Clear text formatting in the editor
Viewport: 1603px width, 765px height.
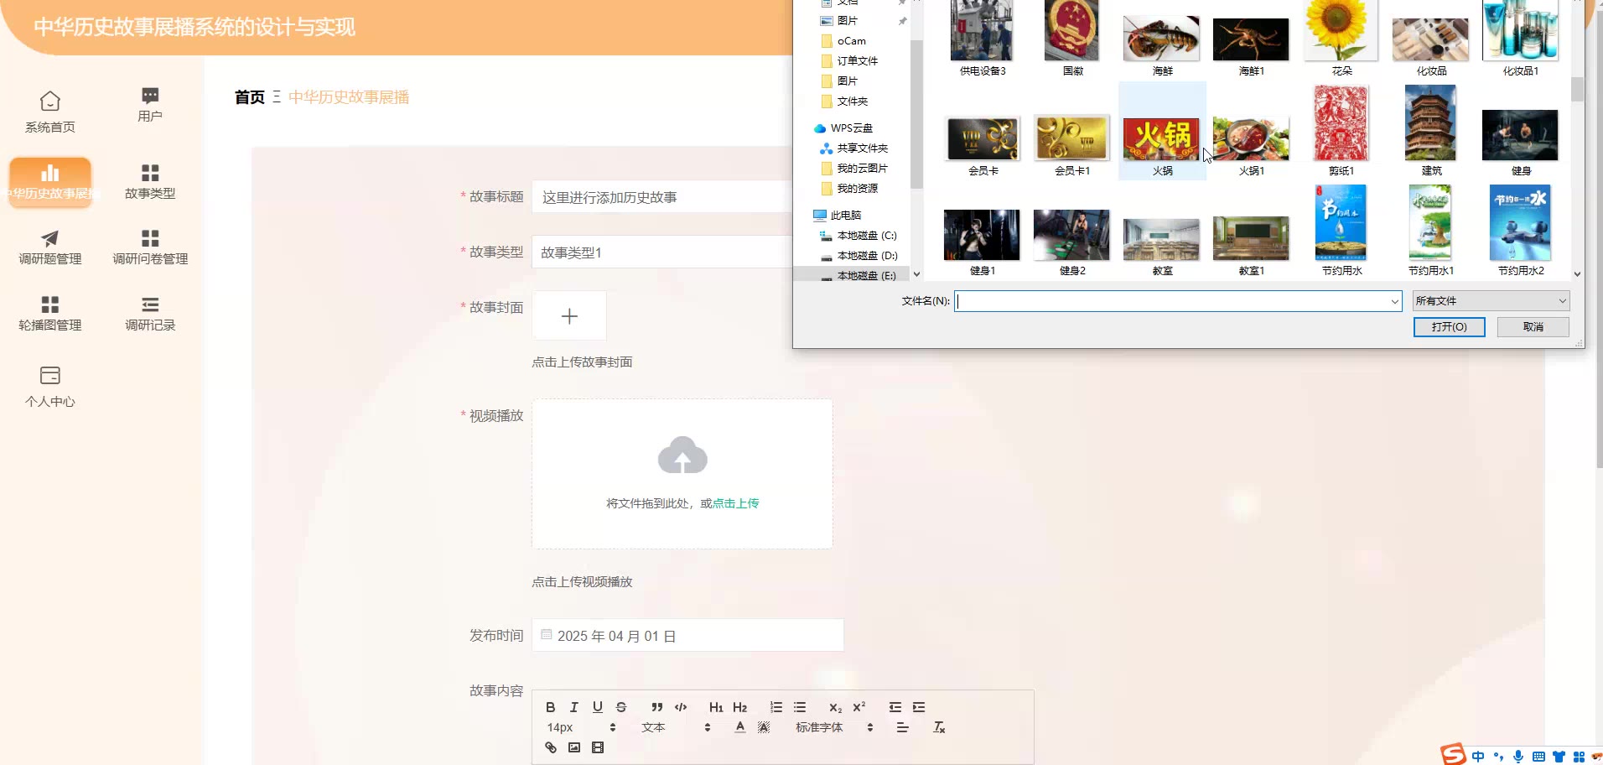[939, 727]
